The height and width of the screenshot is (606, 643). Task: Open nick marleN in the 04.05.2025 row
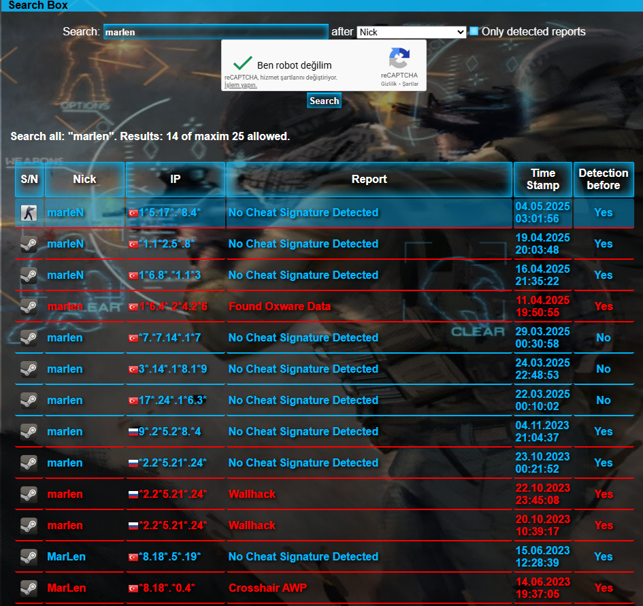pyautogui.click(x=65, y=213)
